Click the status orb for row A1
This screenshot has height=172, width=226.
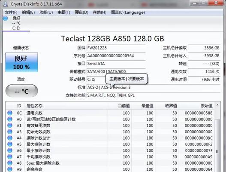click(x=10, y=126)
